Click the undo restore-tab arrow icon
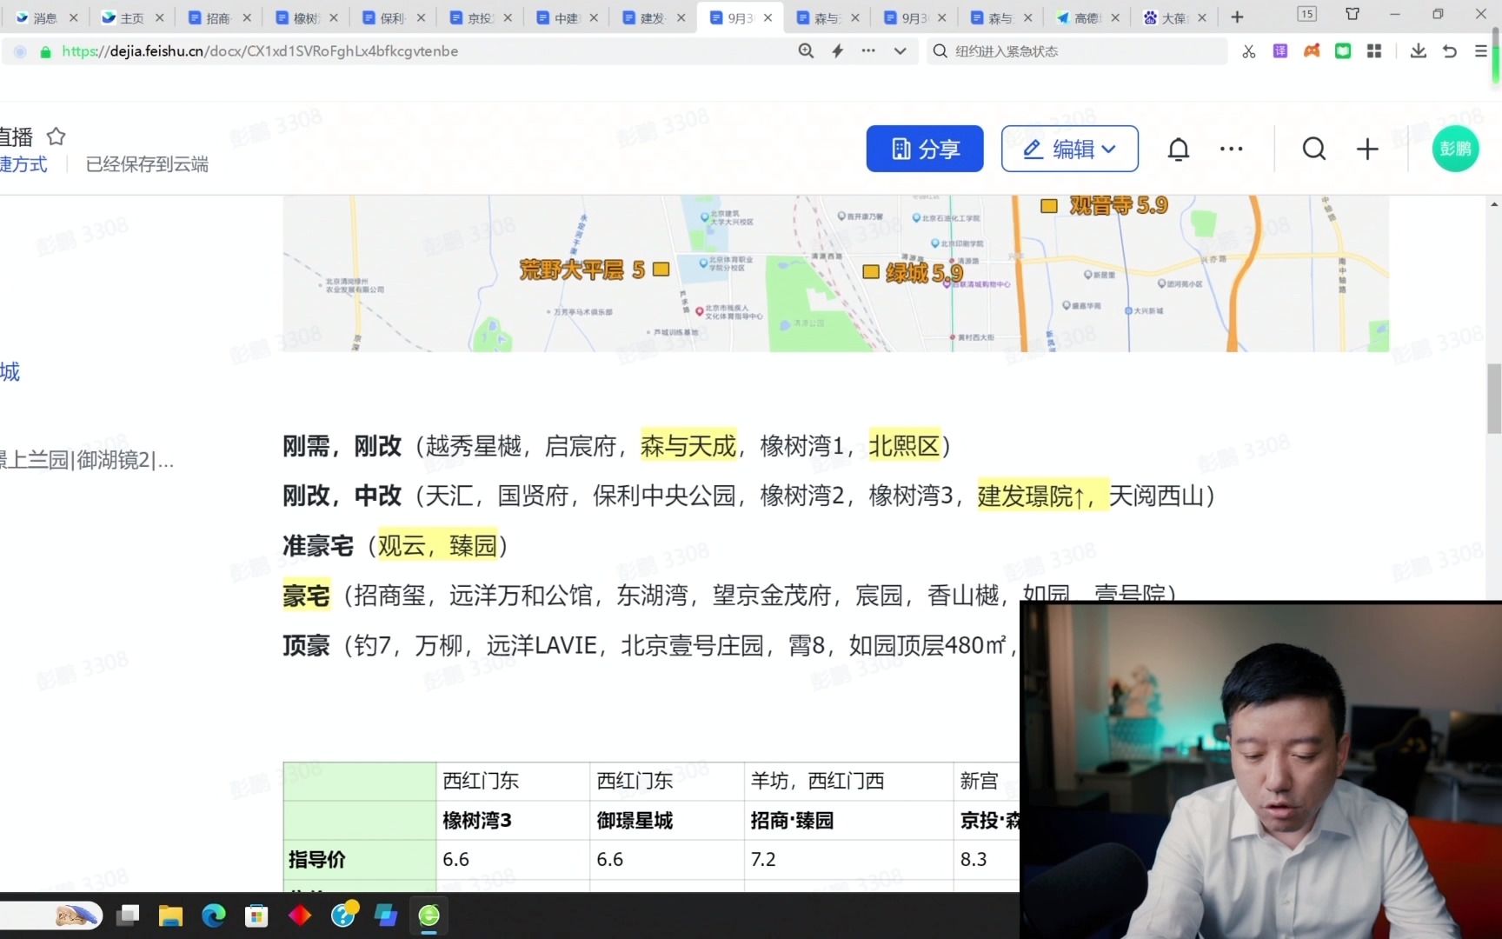The height and width of the screenshot is (939, 1502). (1450, 51)
